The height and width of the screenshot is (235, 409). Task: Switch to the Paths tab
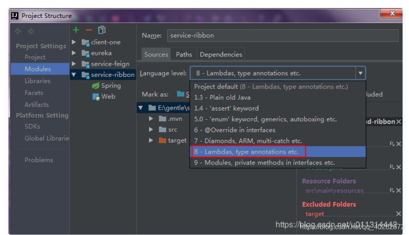point(184,54)
